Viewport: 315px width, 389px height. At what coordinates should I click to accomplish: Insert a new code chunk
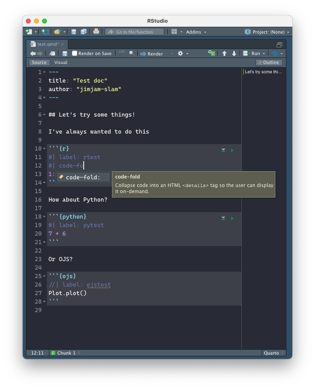(211, 53)
